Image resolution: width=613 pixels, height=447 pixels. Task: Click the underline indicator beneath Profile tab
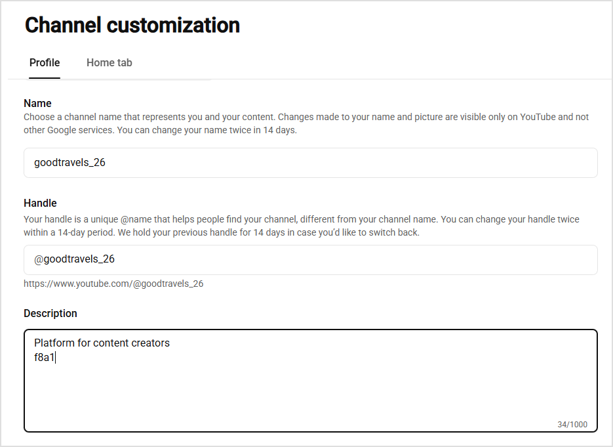click(45, 78)
